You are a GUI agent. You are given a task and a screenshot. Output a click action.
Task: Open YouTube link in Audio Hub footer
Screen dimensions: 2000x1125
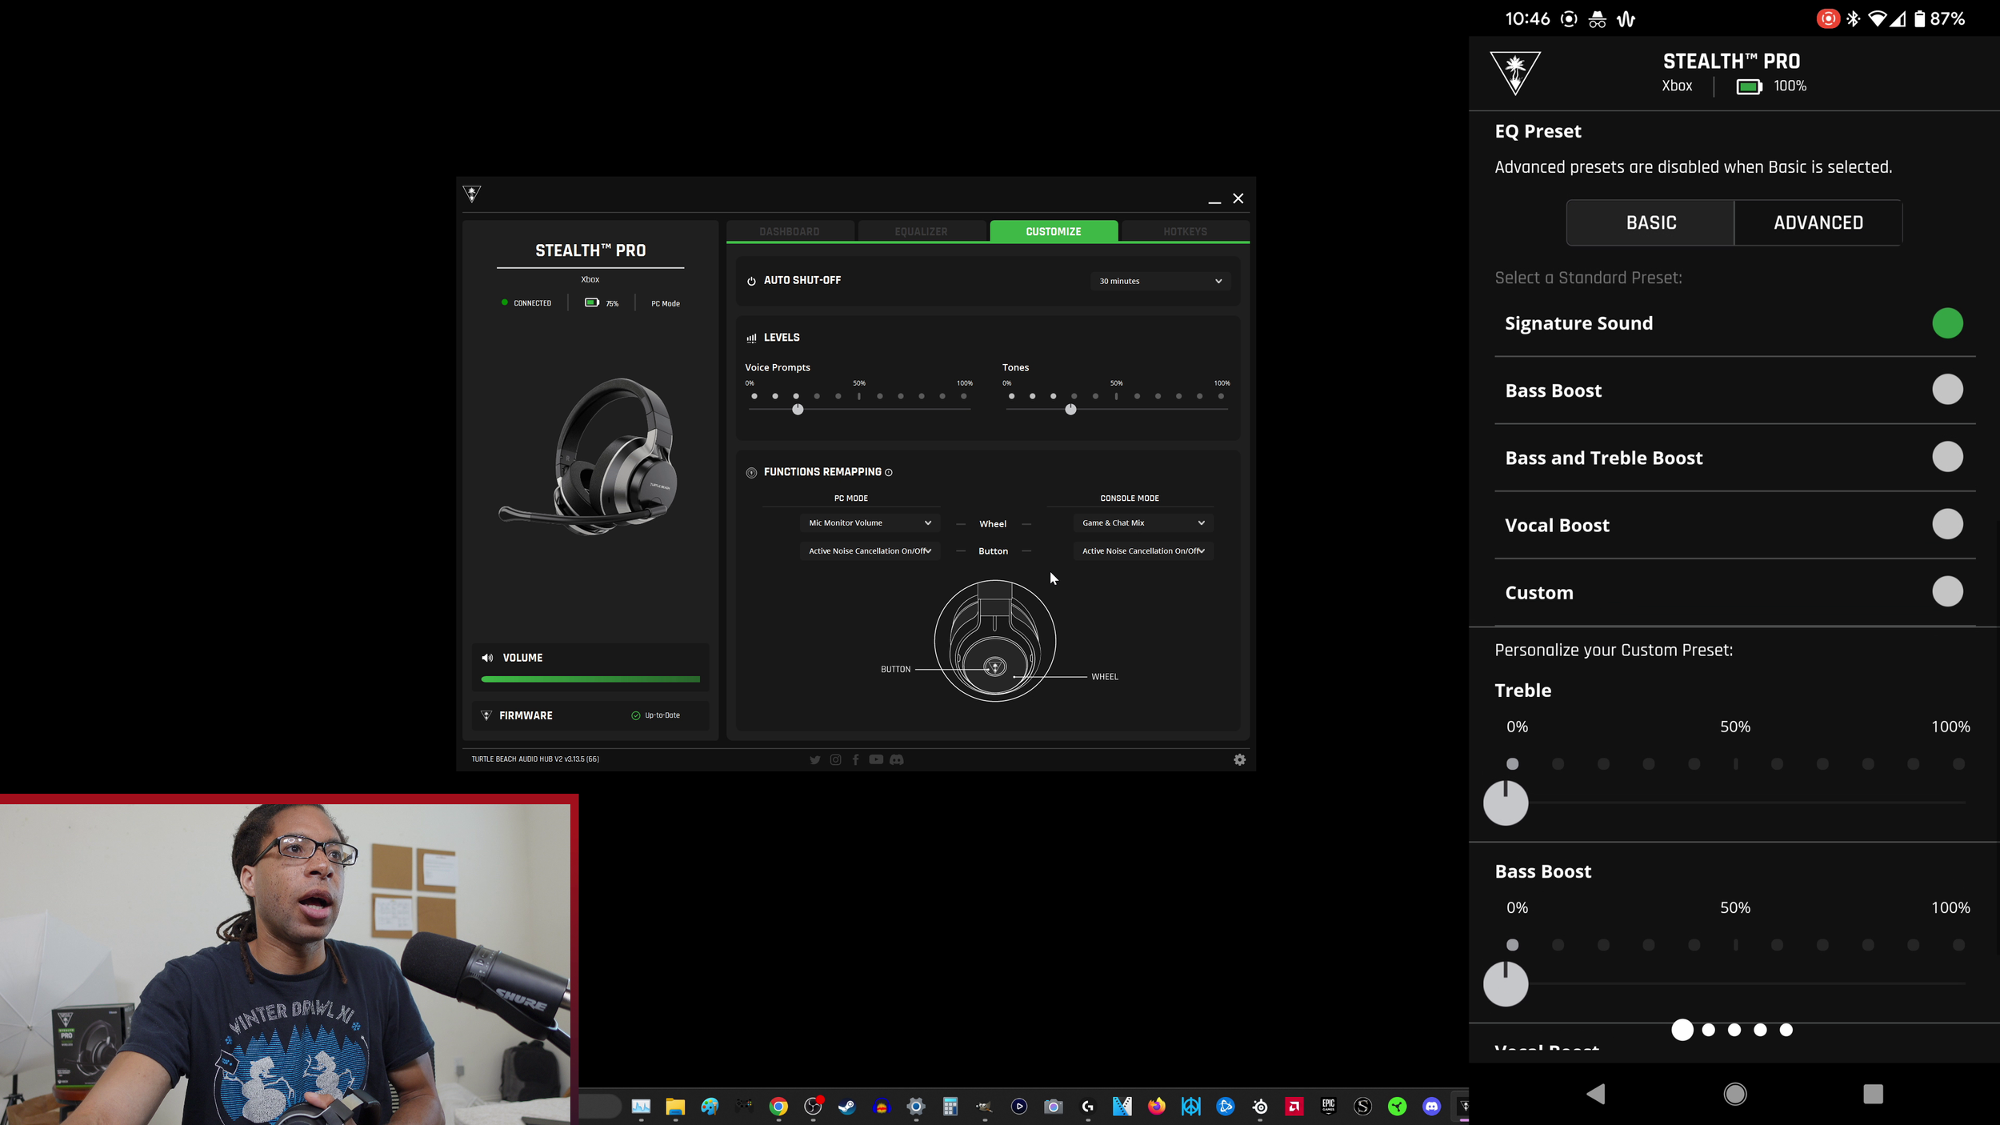click(x=876, y=759)
